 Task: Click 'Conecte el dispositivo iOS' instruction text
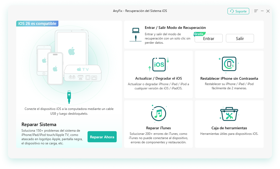pyautogui.click(x=69, y=111)
